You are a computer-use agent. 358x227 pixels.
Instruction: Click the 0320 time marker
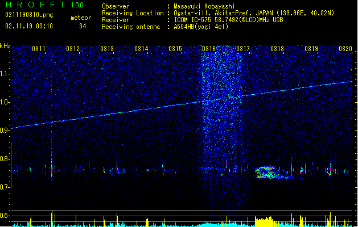(345, 49)
